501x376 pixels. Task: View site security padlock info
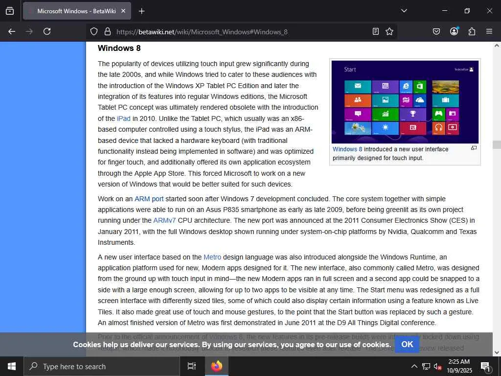pos(108,31)
